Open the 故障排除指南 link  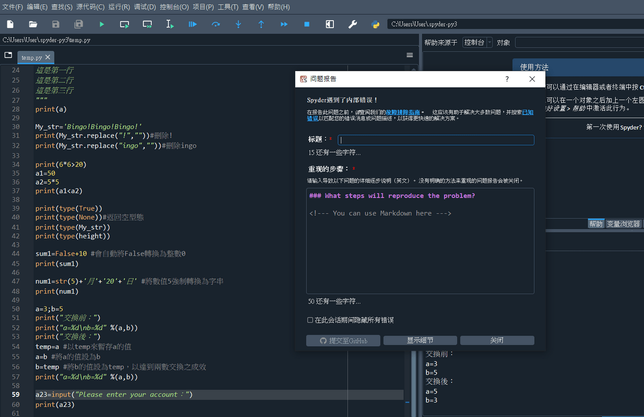point(403,112)
